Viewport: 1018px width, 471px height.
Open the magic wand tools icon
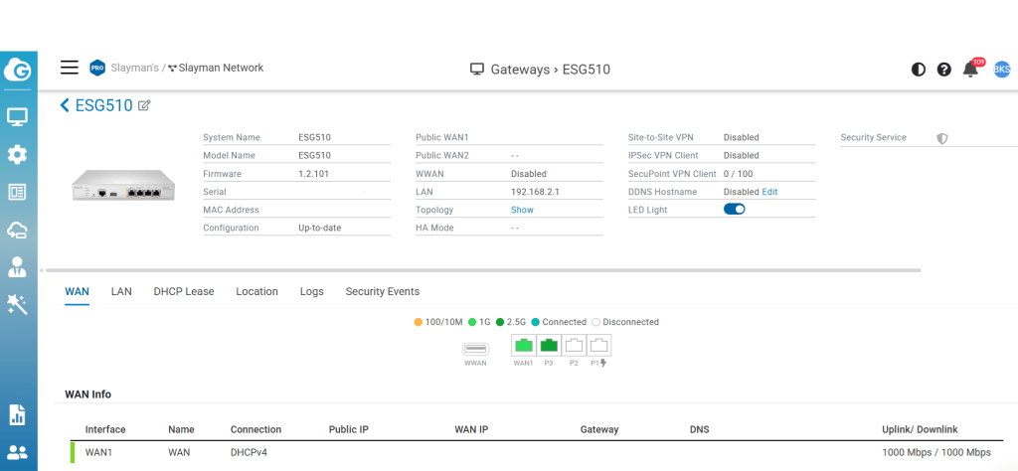(17, 304)
